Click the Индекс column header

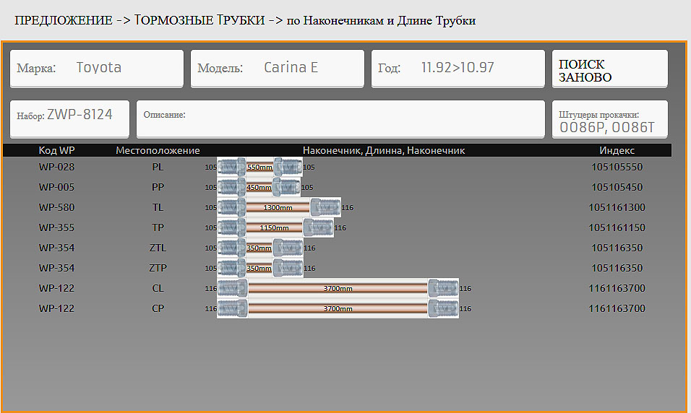coord(617,150)
